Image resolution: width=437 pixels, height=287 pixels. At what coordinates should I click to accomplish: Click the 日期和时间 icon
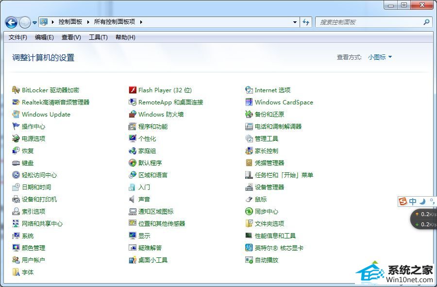point(16,187)
